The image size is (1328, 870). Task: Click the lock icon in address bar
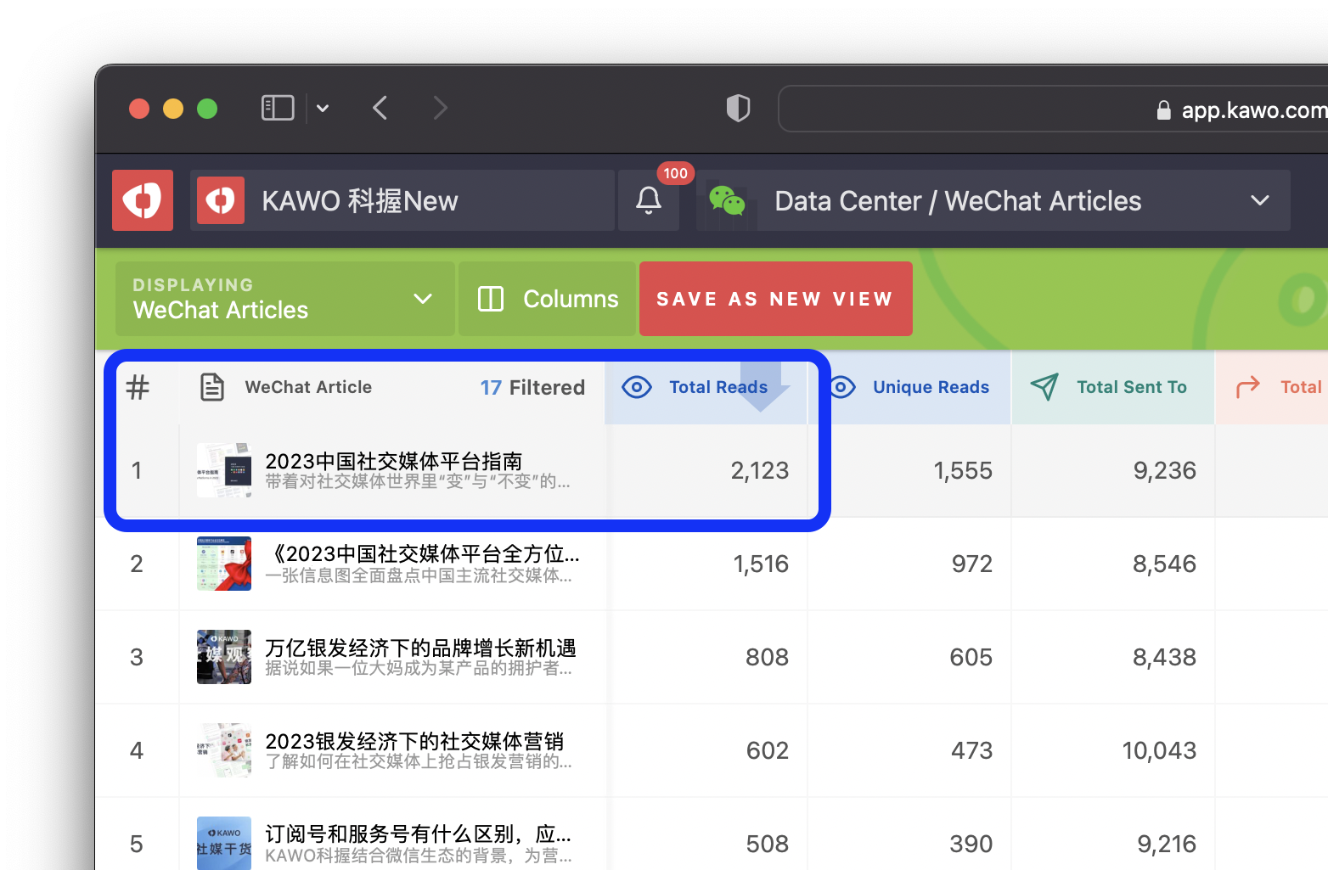[x=1163, y=110]
